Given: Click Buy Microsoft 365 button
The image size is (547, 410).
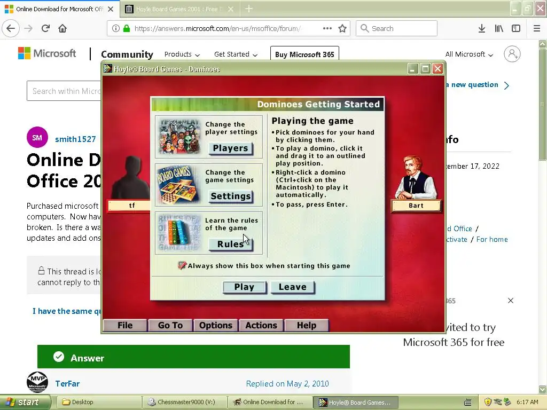Looking at the screenshot, I should coord(304,54).
